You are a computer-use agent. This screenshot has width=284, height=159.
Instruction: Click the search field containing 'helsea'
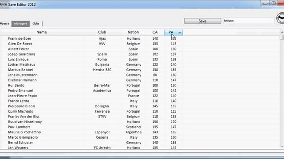tap(248, 21)
